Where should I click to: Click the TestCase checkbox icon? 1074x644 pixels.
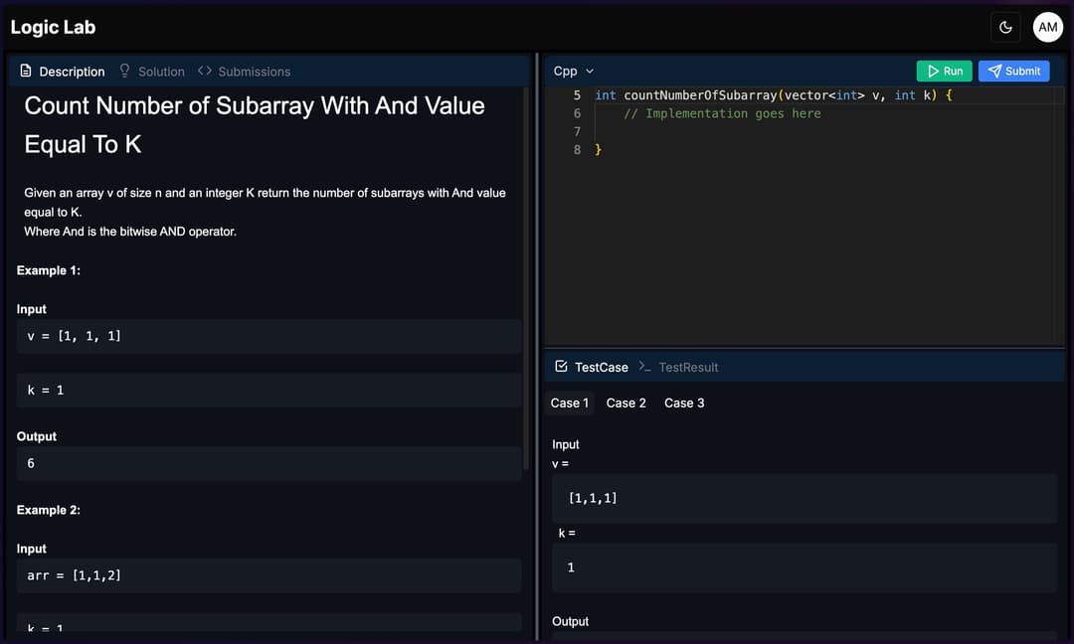[x=561, y=366]
